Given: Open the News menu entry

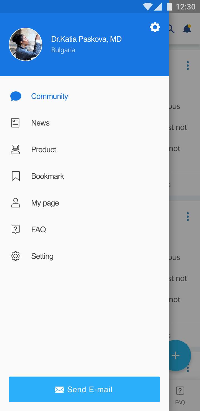Looking at the screenshot, I should click(84, 123).
